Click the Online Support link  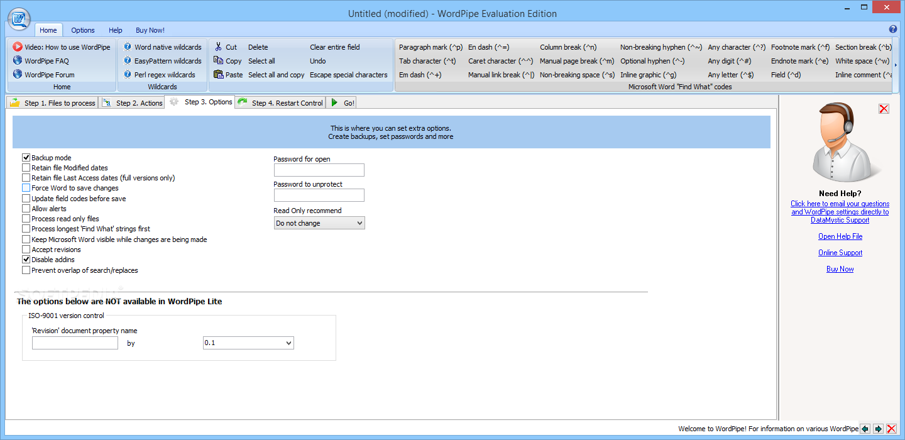click(x=840, y=253)
